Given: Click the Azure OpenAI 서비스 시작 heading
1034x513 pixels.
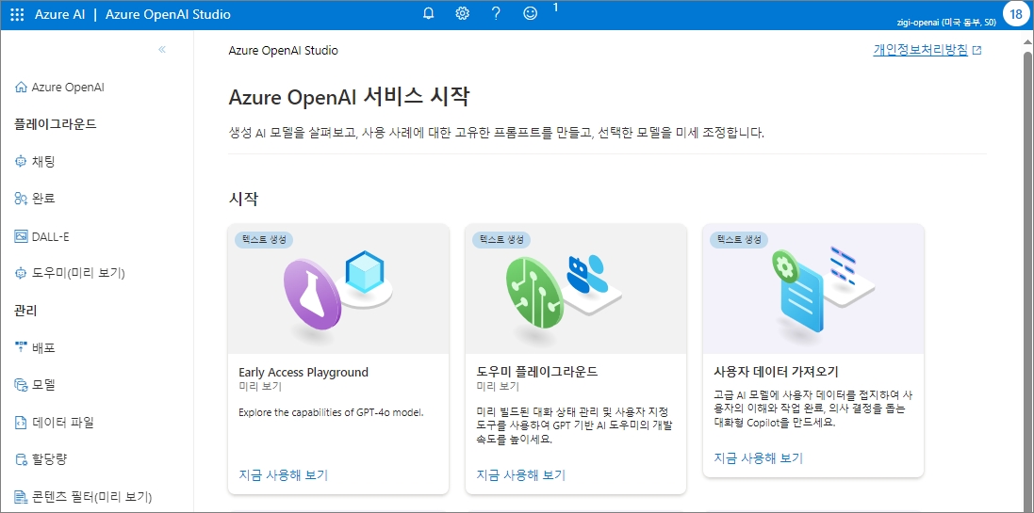Looking at the screenshot, I should coord(349,97).
